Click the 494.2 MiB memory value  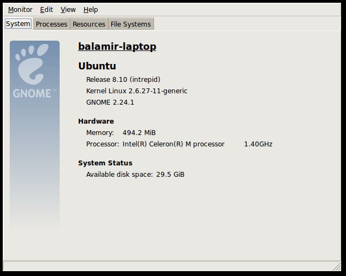(x=139, y=133)
